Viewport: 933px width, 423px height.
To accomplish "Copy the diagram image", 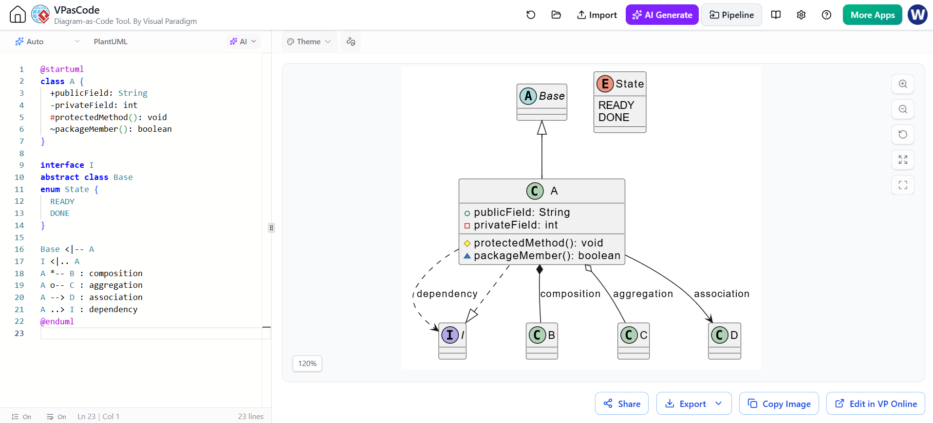I will (x=779, y=404).
